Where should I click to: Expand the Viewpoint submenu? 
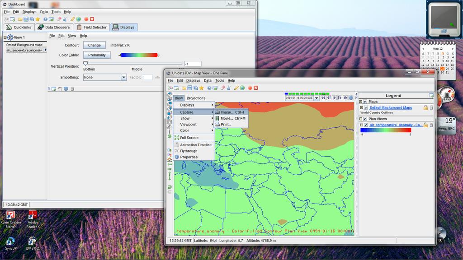(x=194, y=125)
